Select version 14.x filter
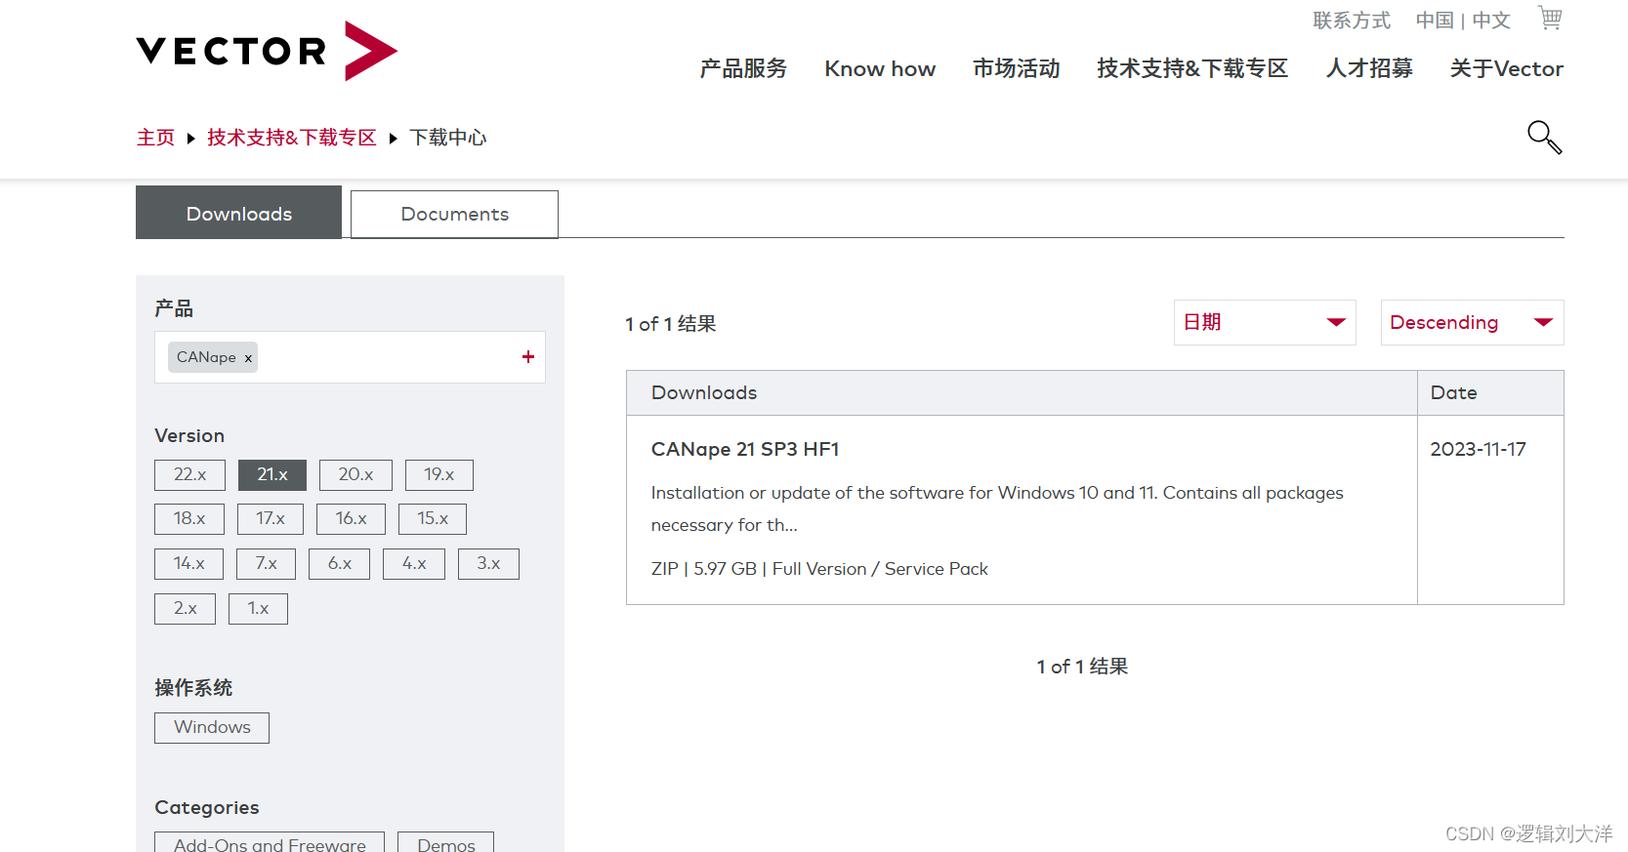 [188, 564]
